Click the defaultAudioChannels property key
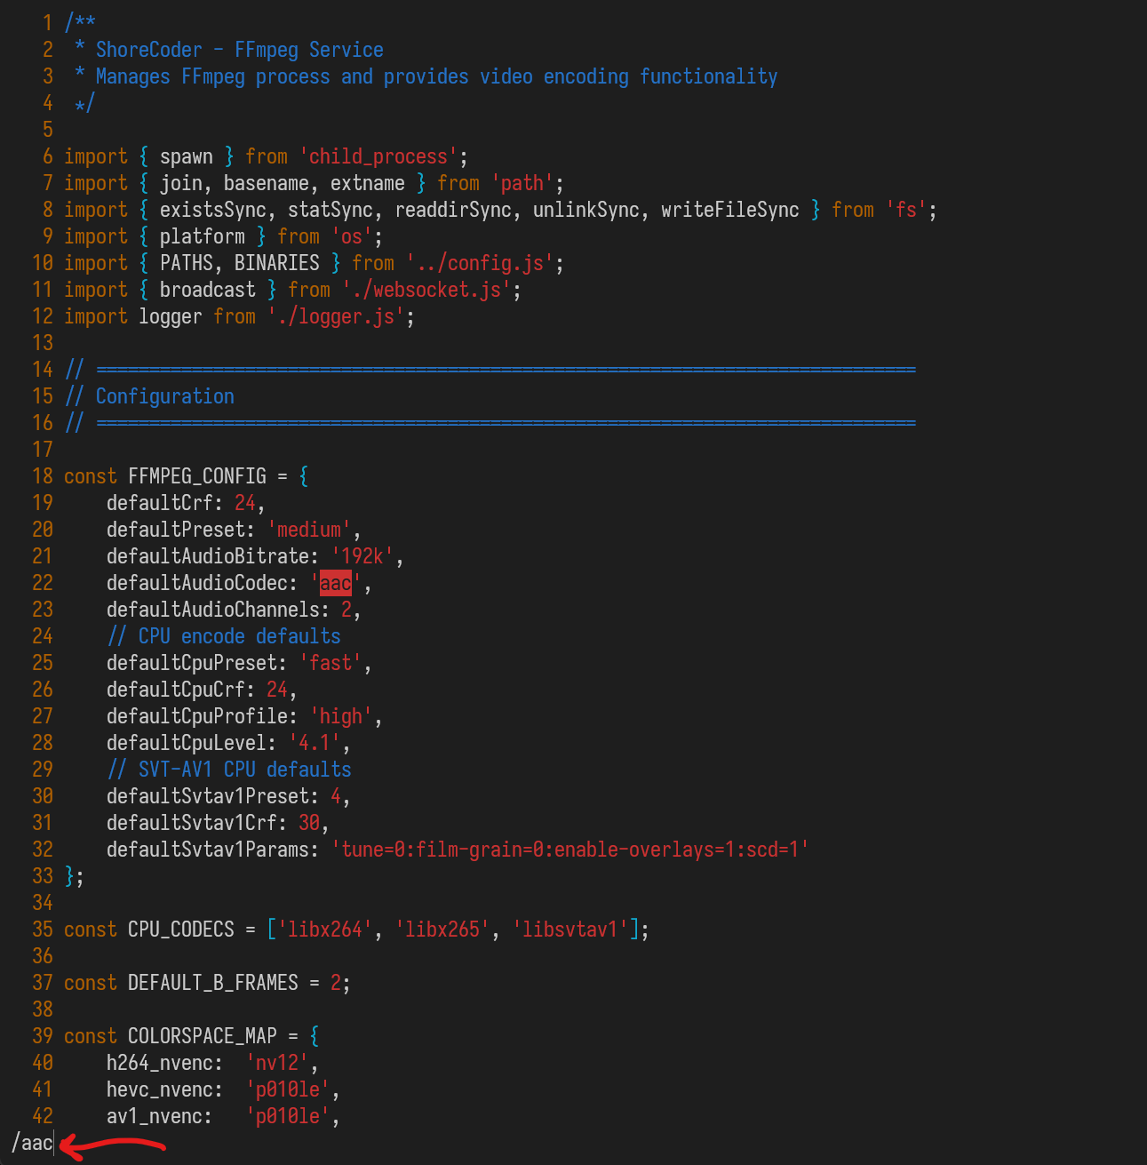The image size is (1147, 1165). [213, 610]
